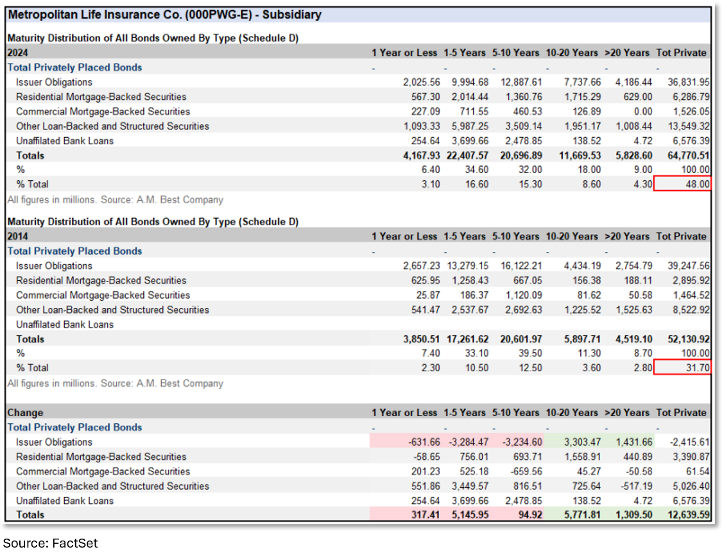Click the 2014 year header label
This screenshot has width=724, height=554.
click(x=18, y=237)
